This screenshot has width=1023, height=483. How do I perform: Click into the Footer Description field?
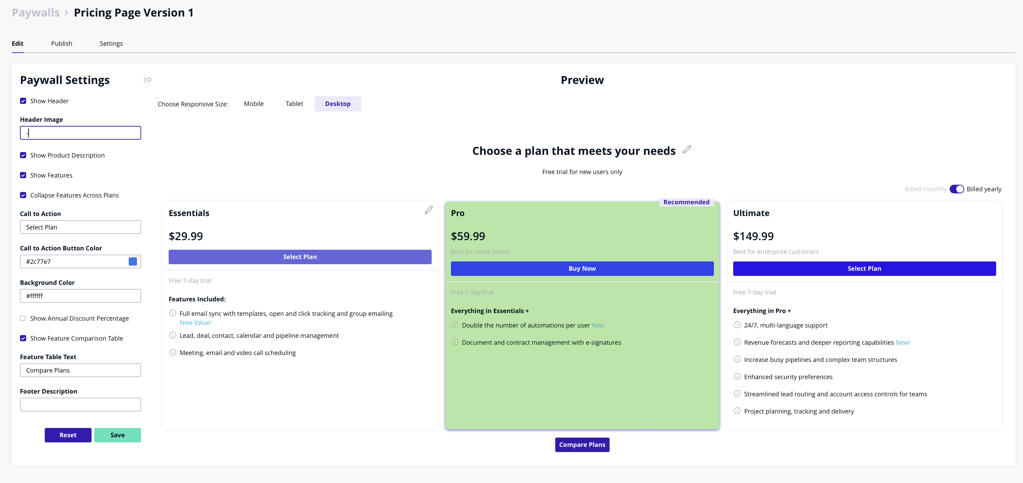[80, 404]
